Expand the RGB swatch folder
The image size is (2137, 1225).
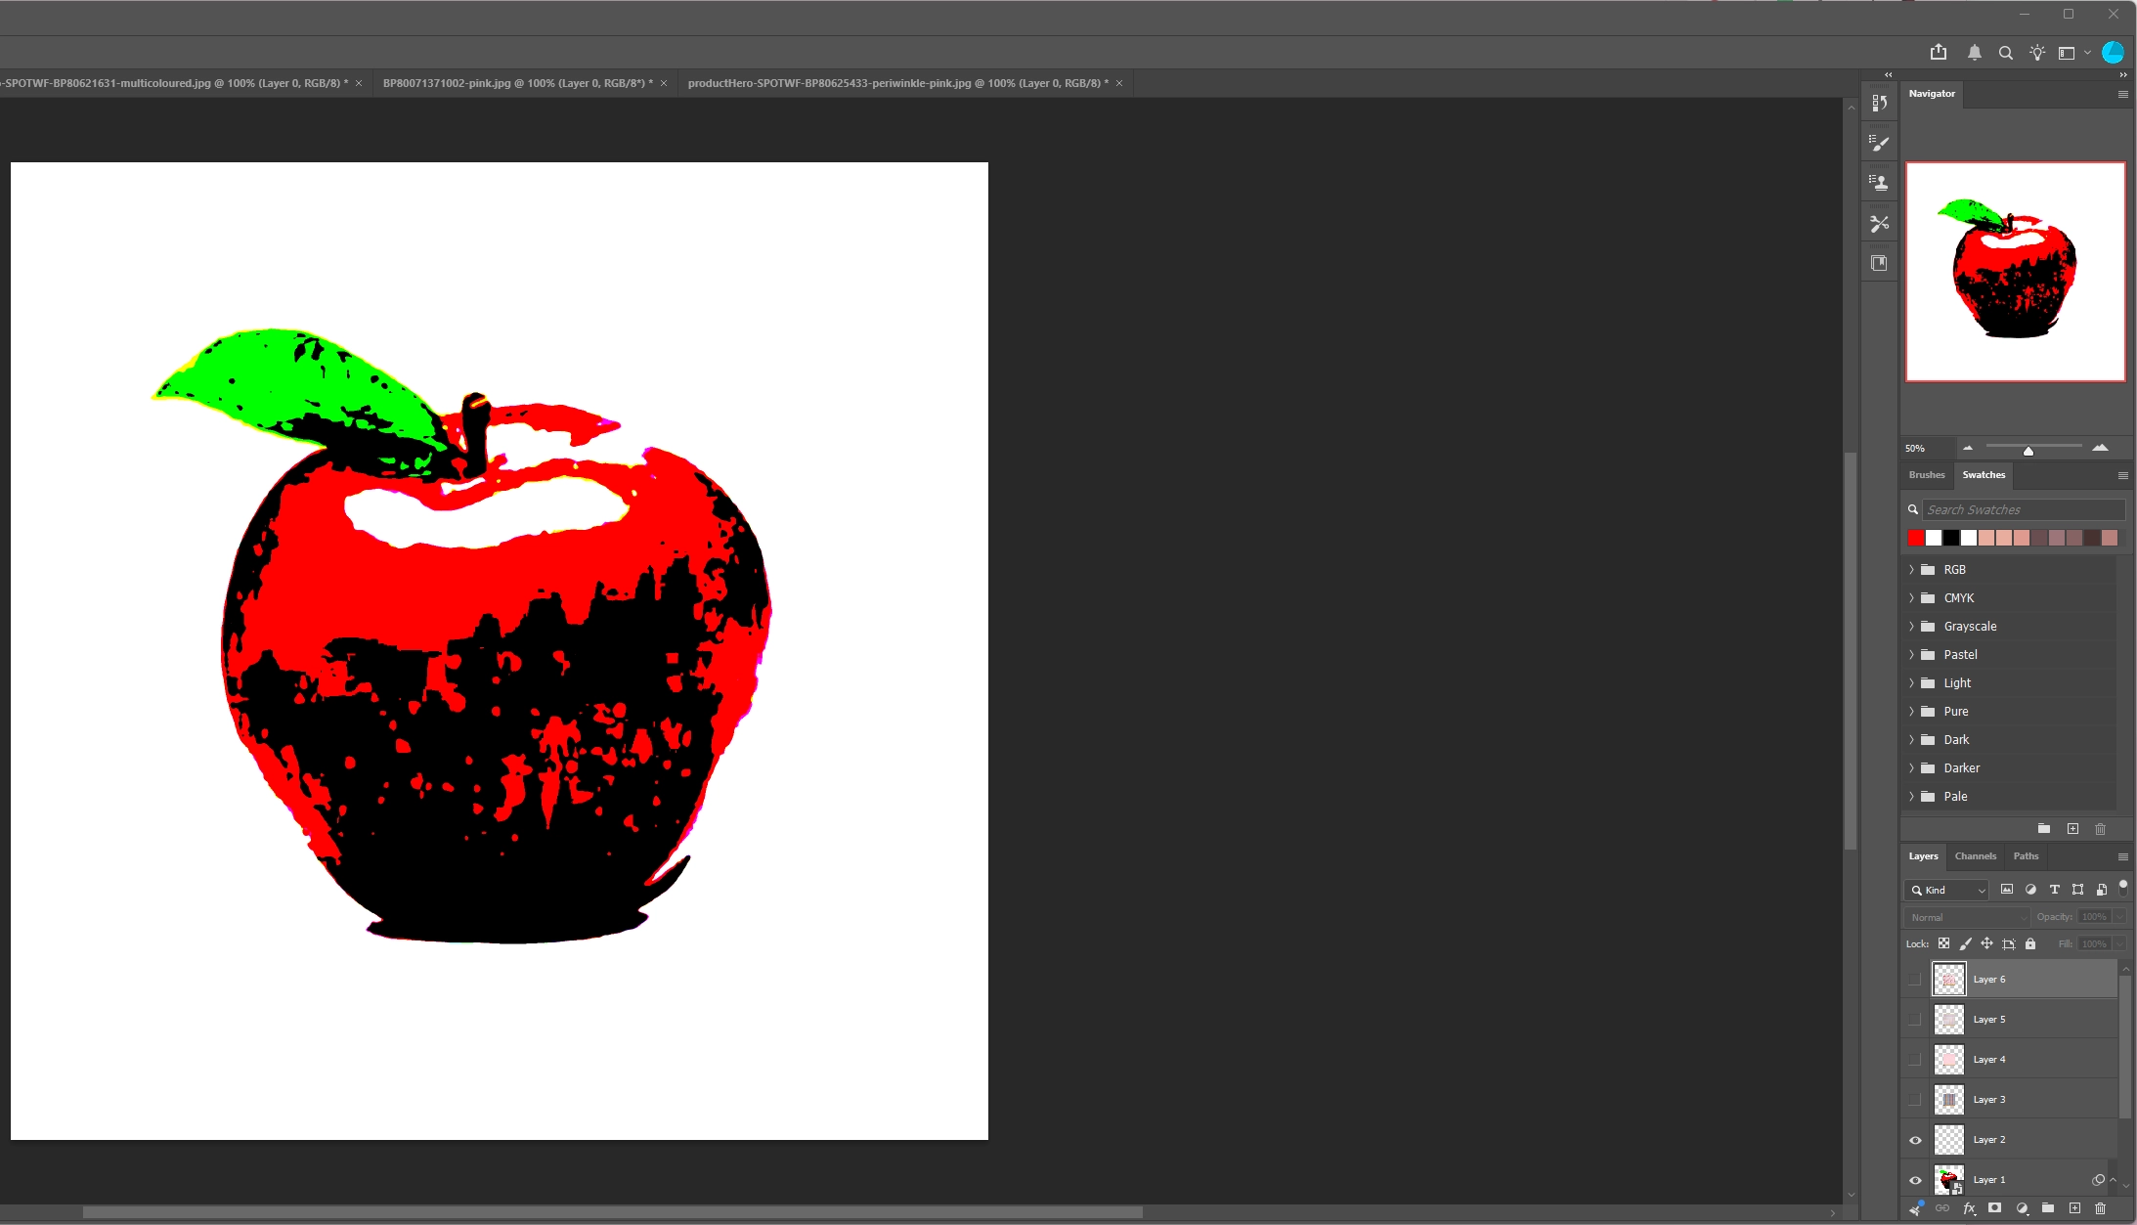coord(1912,569)
